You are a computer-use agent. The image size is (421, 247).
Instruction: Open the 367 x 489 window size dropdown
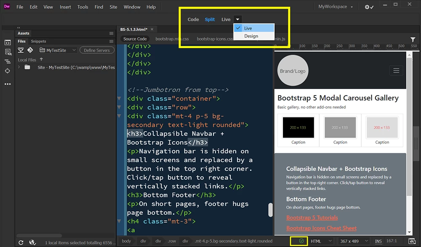coord(354,241)
